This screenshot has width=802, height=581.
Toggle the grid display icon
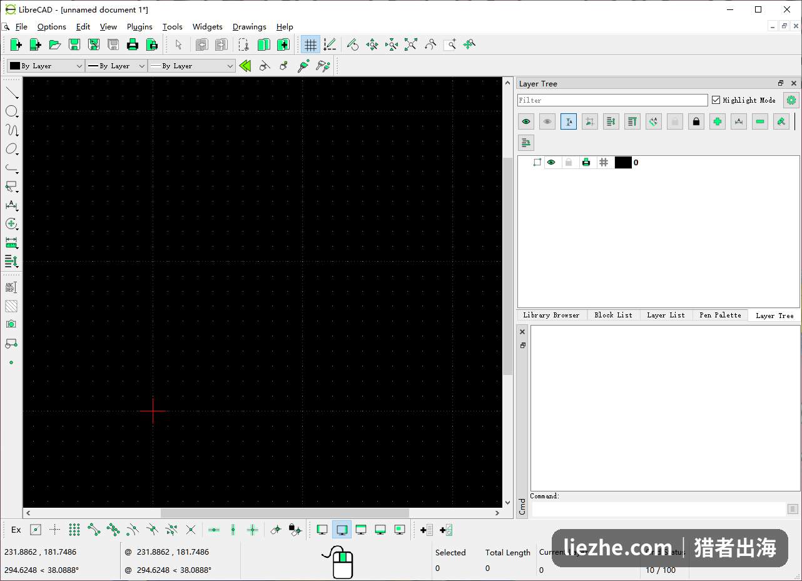click(310, 44)
